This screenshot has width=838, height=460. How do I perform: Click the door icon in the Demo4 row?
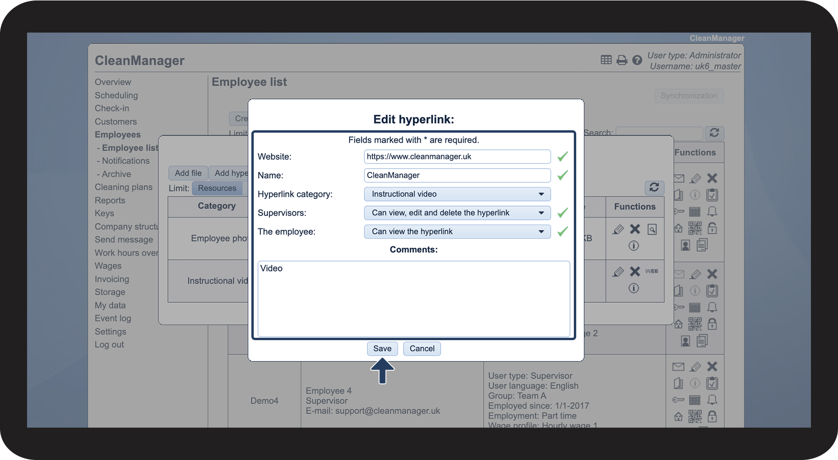pos(679,383)
